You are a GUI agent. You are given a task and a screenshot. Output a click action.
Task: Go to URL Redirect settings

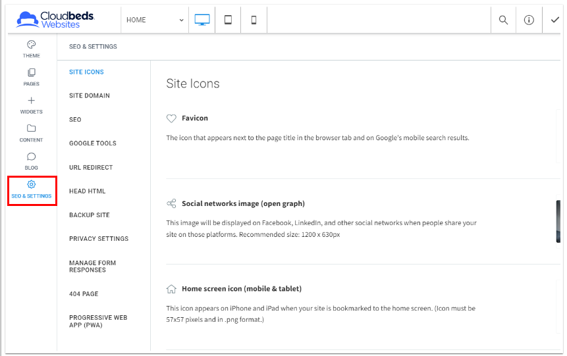[91, 167]
